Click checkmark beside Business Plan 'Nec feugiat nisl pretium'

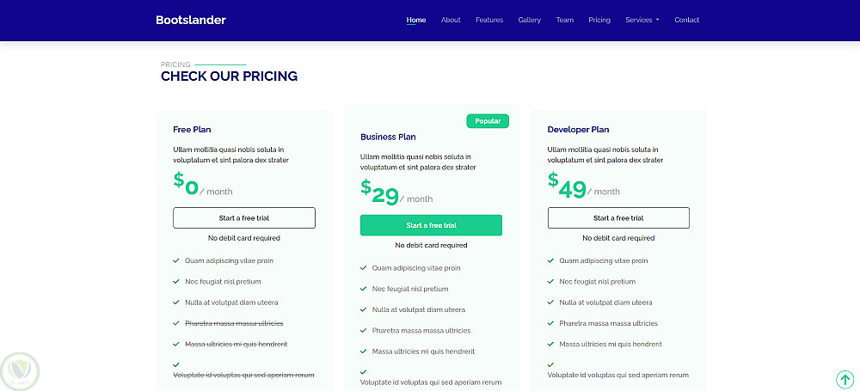(363, 289)
